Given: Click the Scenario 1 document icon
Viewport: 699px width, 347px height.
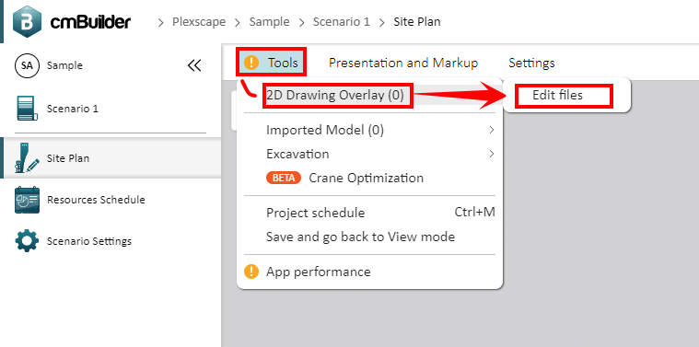Looking at the screenshot, I should [x=27, y=109].
